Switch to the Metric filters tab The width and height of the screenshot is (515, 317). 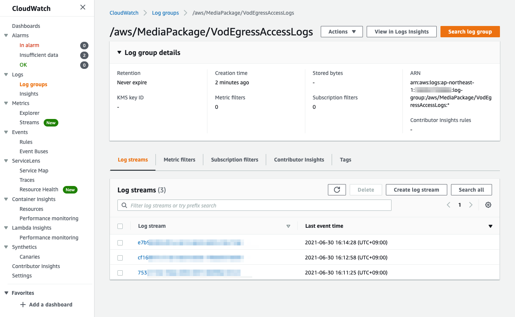tap(180, 160)
